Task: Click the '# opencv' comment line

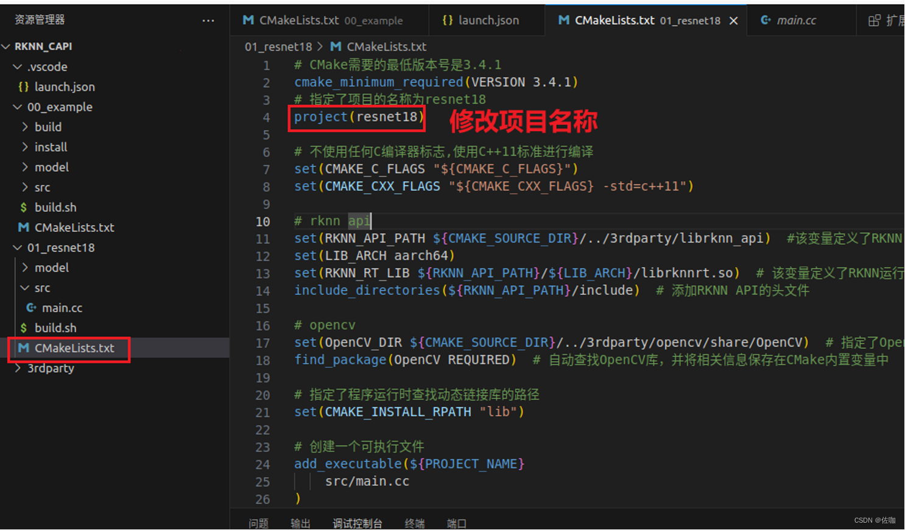Action: (x=325, y=325)
